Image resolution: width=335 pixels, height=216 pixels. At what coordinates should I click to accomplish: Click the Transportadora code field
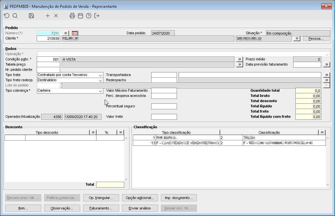pos(164,75)
